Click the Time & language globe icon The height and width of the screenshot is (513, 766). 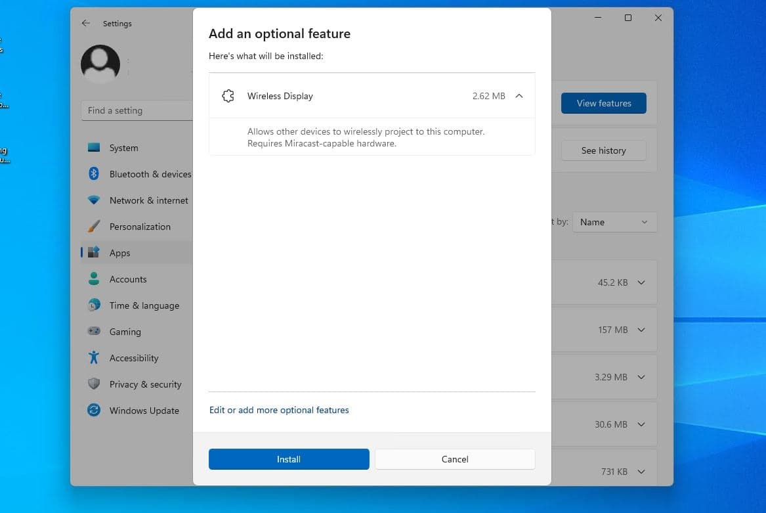pyautogui.click(x=94, y=305)
